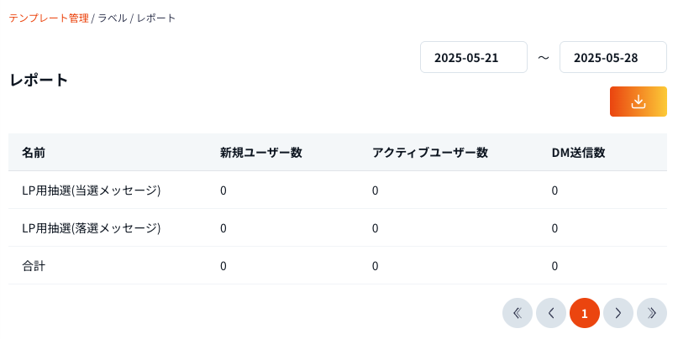Go to the next page arrow
Viewport: 678px width, 339px height.
(x=618, y=313)
